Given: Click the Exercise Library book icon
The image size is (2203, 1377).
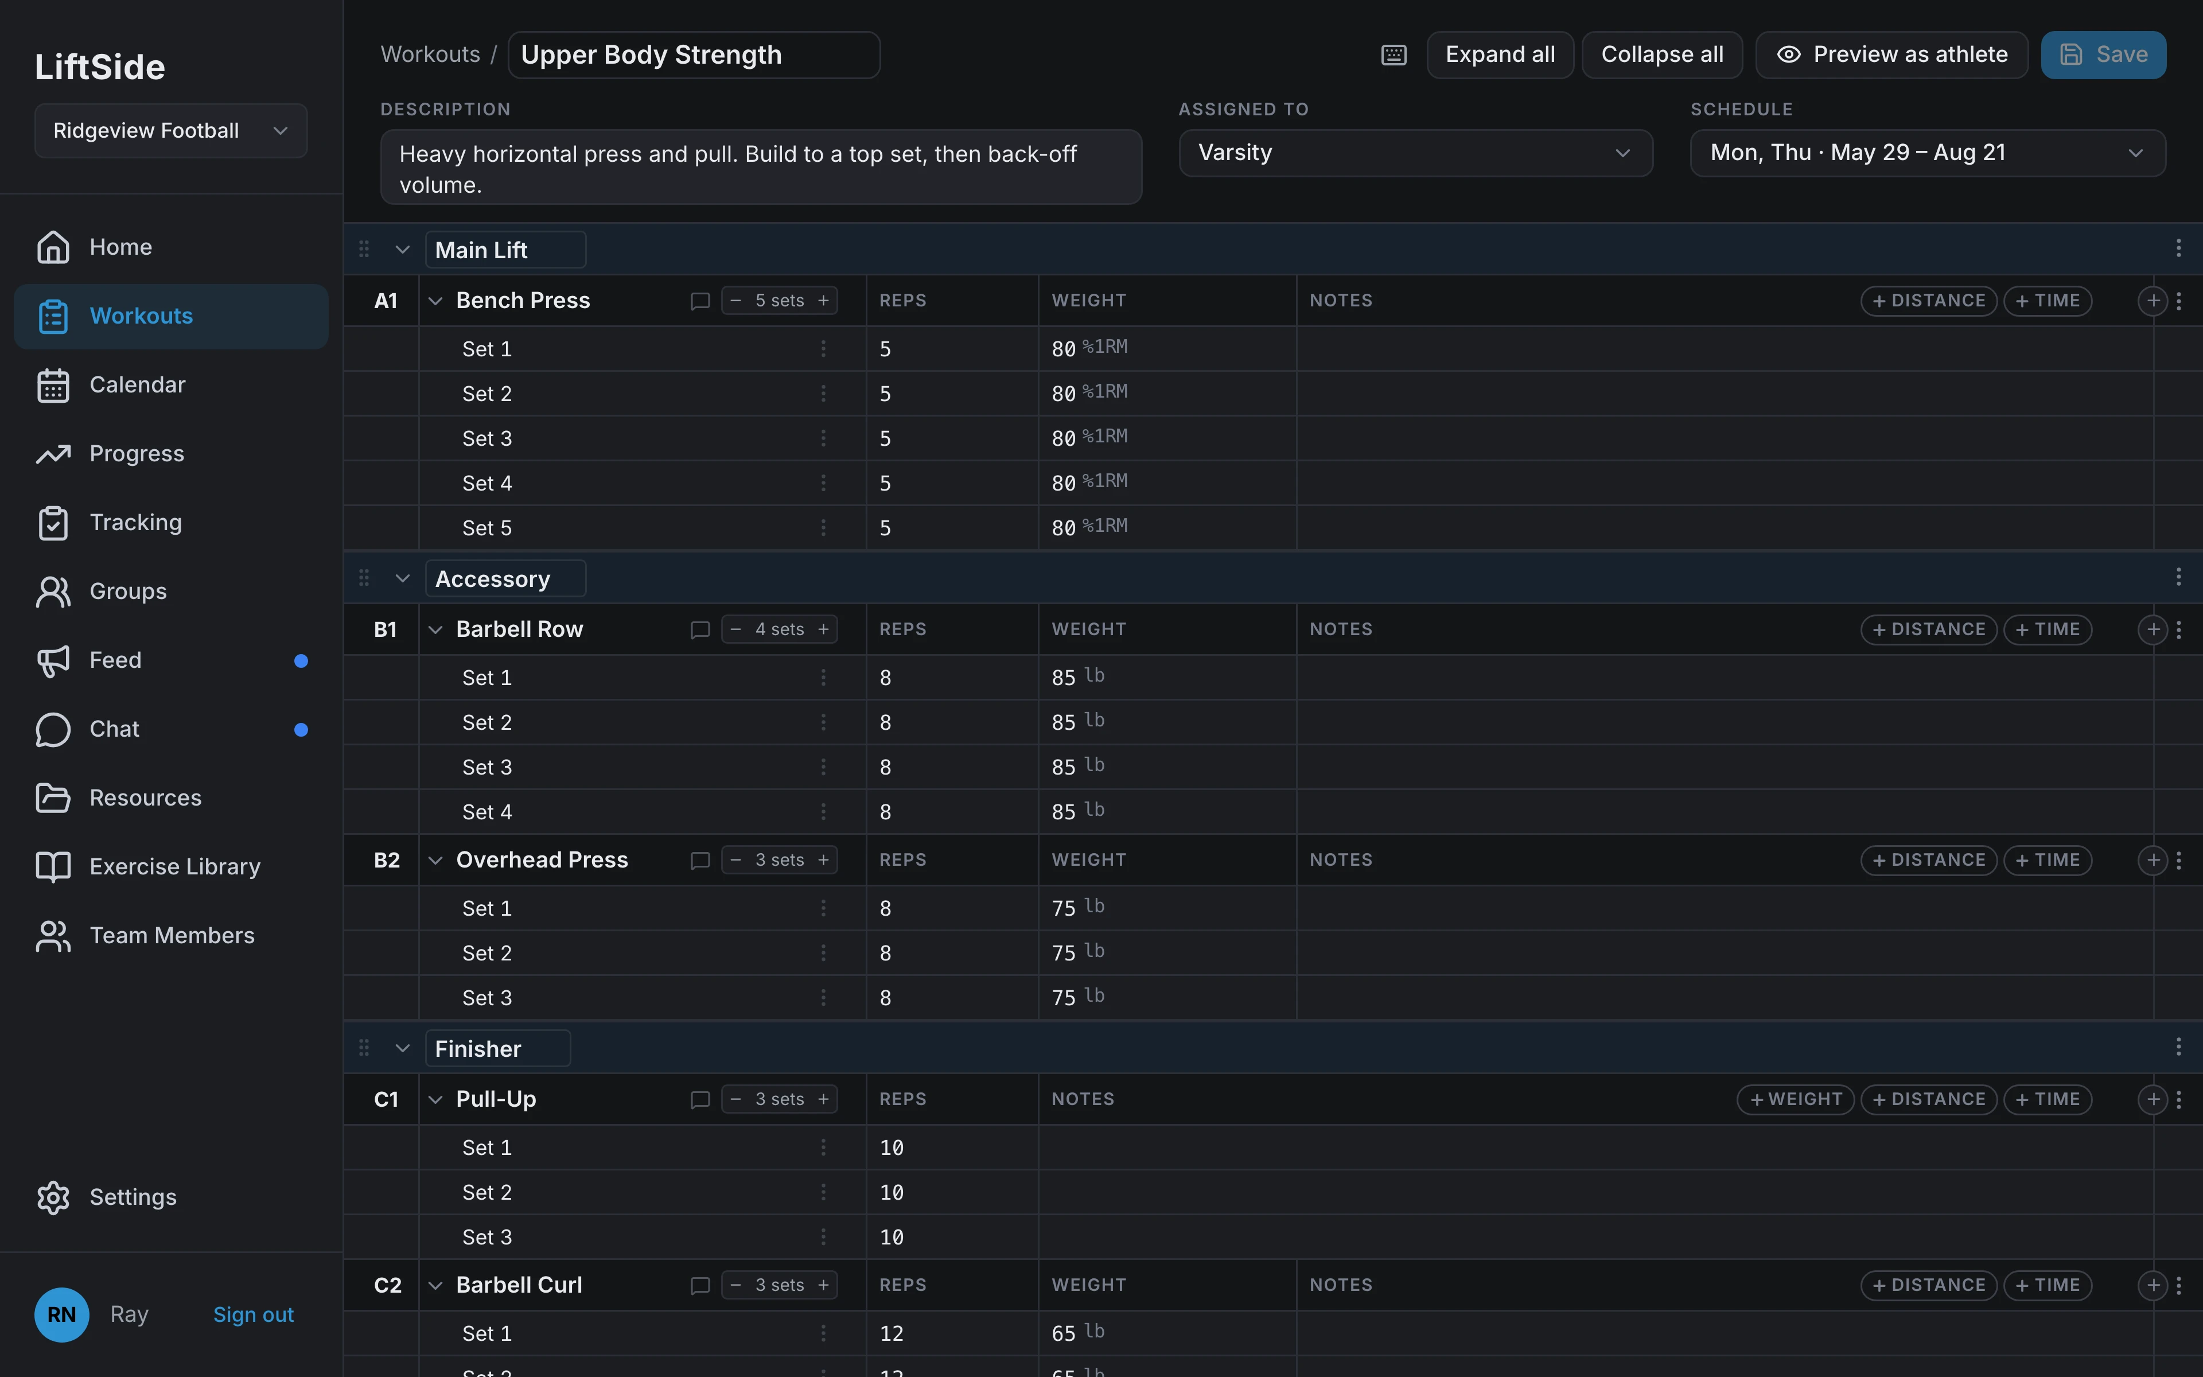Looking at the screenshot, I should click(53, 866).
